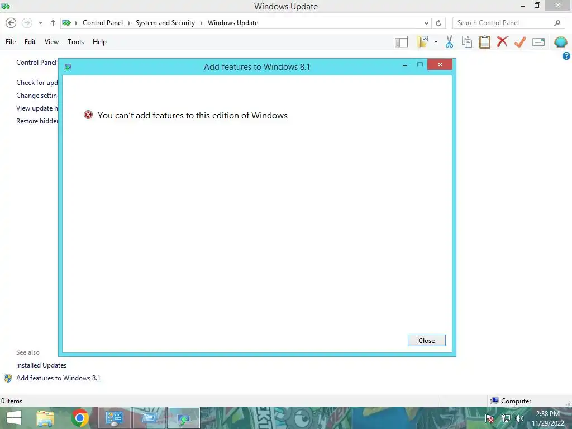Open the address bar history dropdown

[426, 23]
